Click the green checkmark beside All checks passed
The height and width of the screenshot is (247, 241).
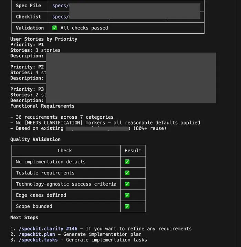point(54,28)
